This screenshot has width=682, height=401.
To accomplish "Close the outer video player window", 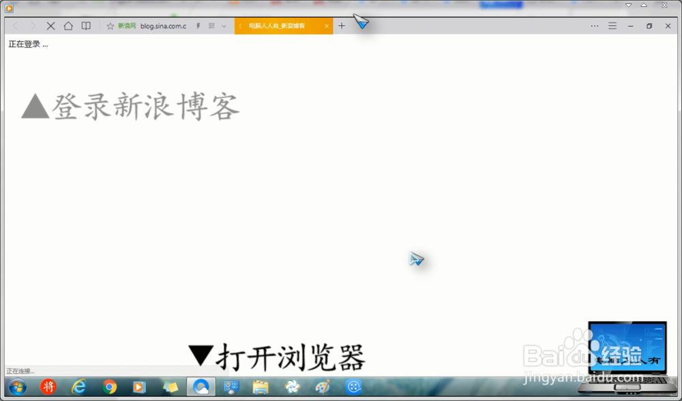I will point(664,5).
